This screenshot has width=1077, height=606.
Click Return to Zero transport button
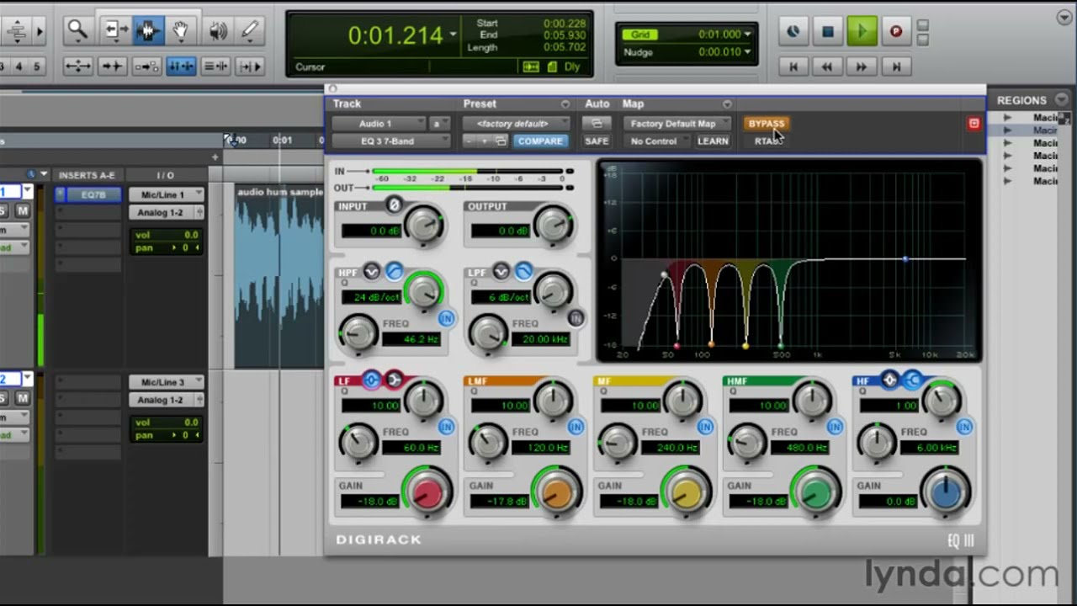coord(793,66)
